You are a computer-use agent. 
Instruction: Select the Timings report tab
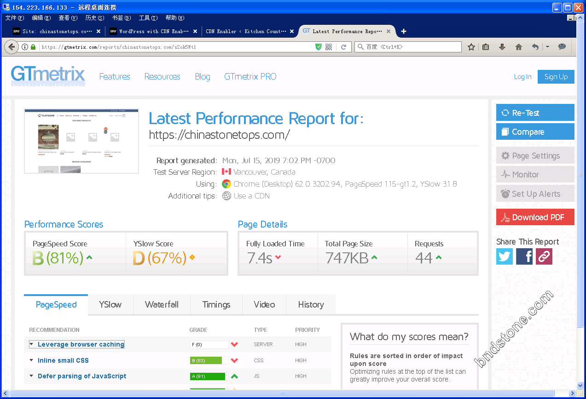pos(216,304)
